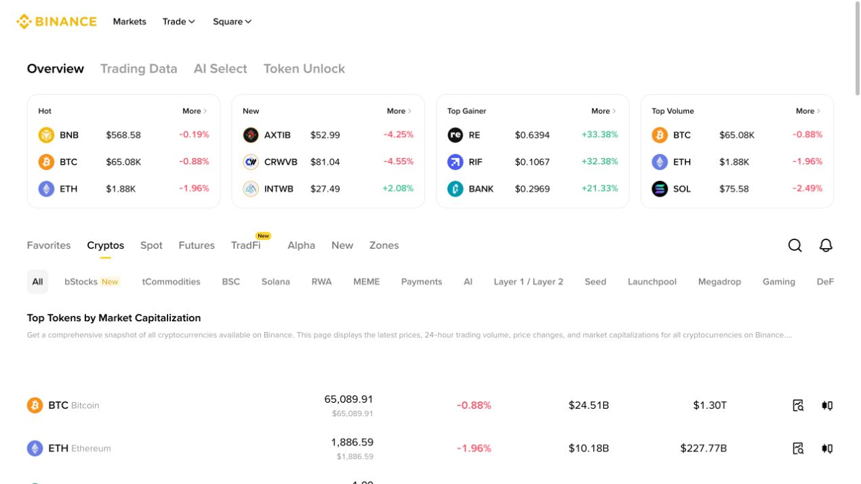Click ETH market cap $227.77B
861x484 pixels.
click(704, 448)
